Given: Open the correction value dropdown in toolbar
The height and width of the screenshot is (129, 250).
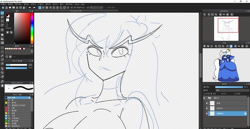Looking at the screenshot, I should 97,8.
